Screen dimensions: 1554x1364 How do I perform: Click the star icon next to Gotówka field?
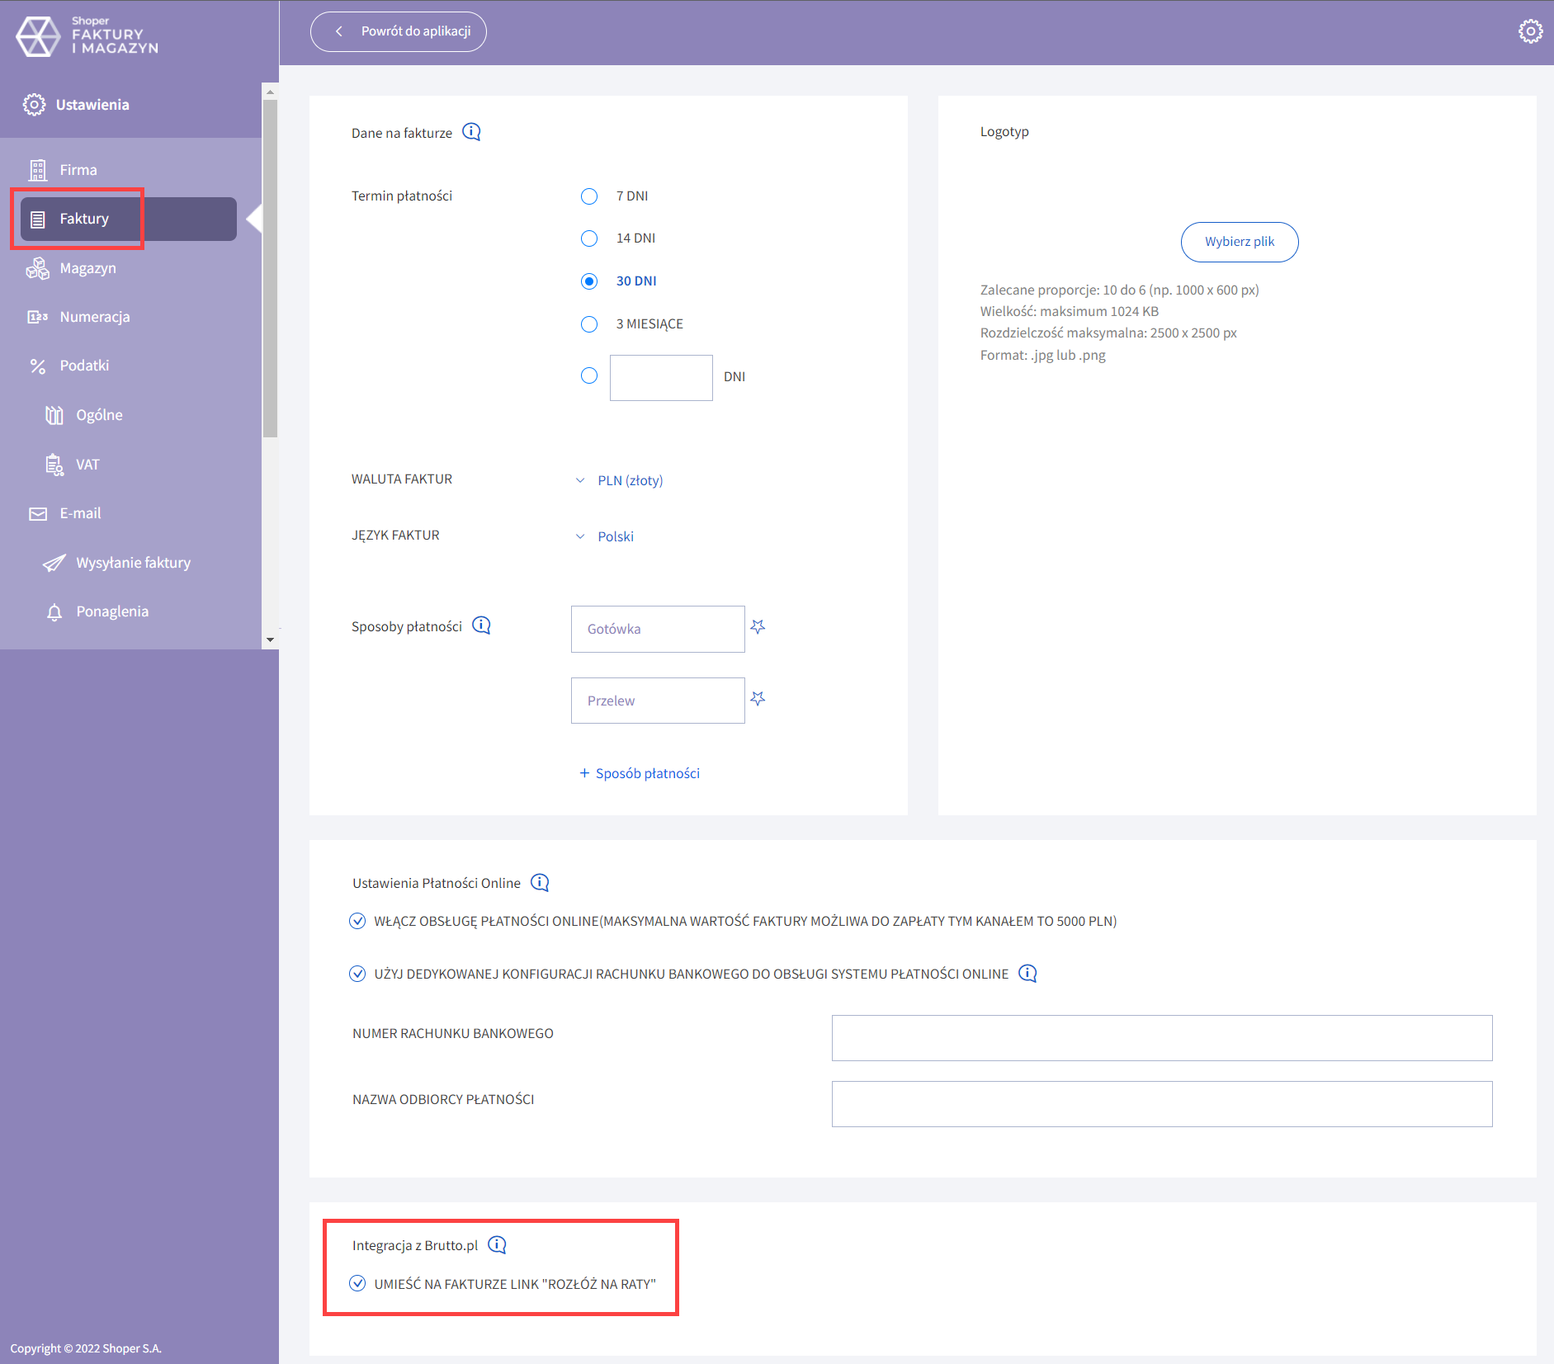point(758,627)
